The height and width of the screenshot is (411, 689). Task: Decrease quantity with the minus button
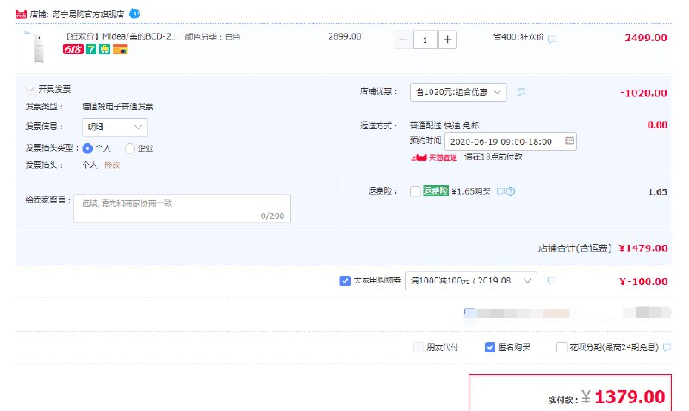(402, 40)
